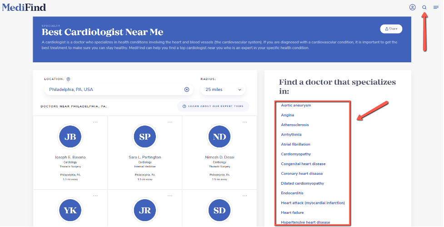Open the hamburger menu icon

tap(436, 7)
